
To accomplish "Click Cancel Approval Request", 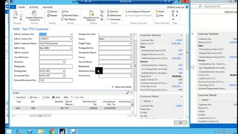I will 138,16.
